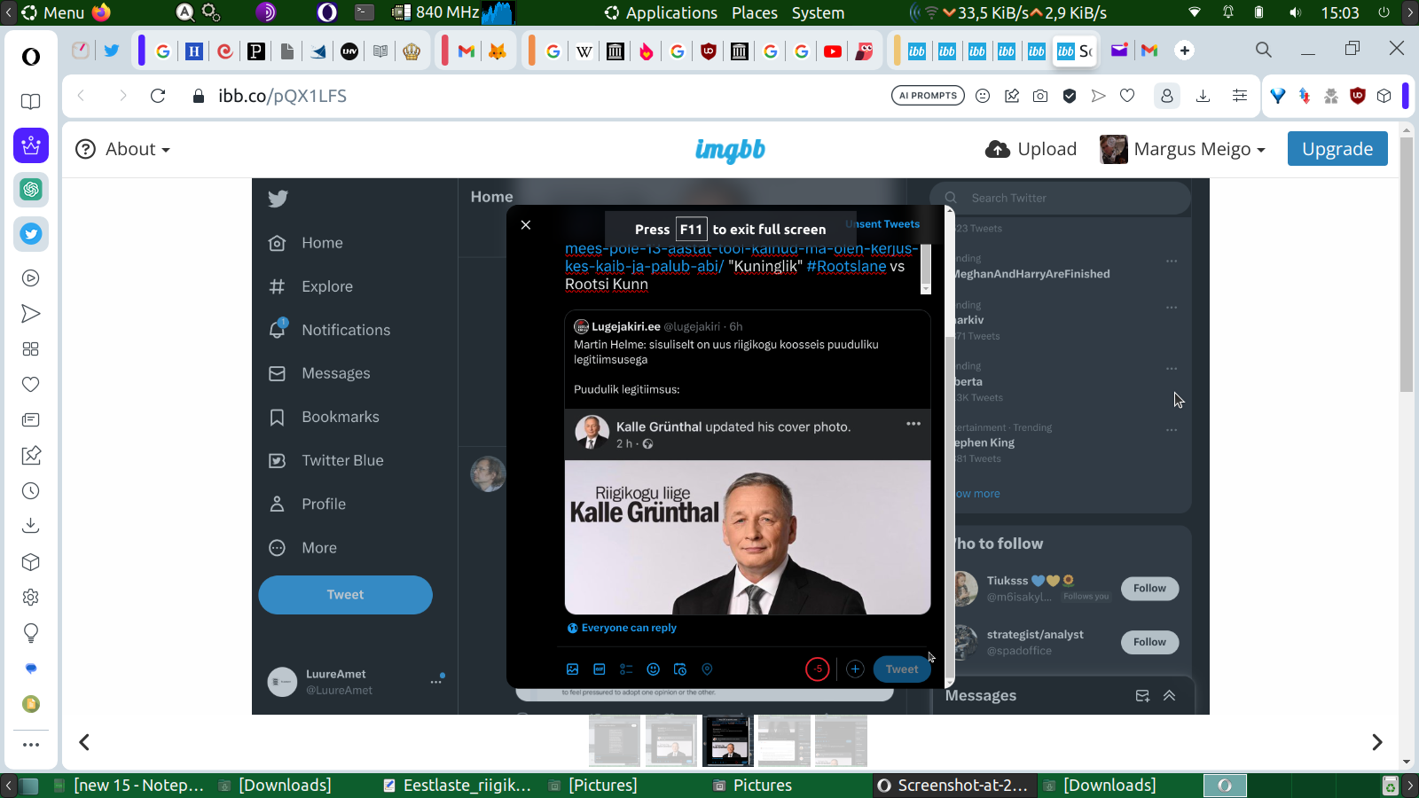Open the profile icon in the toolbar

coord(1167,96)
